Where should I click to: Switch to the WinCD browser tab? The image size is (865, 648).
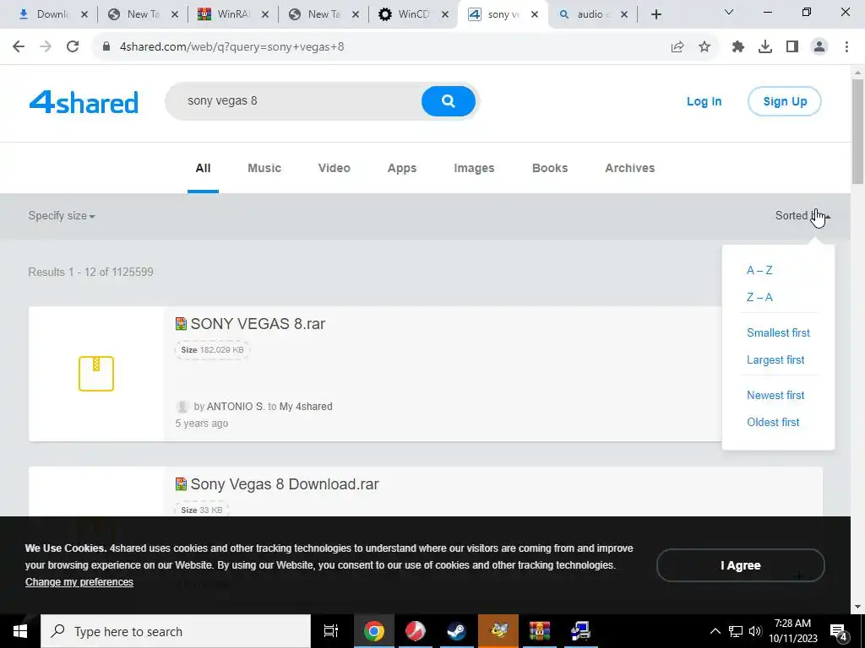412,14
